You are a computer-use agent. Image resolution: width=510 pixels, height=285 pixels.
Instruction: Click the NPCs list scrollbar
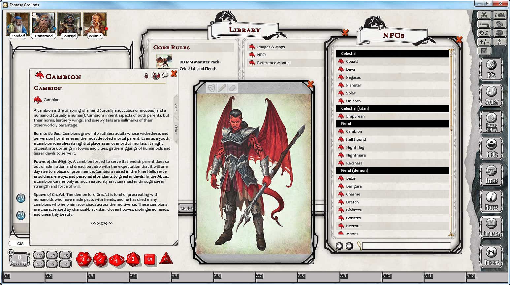[451, 142]
